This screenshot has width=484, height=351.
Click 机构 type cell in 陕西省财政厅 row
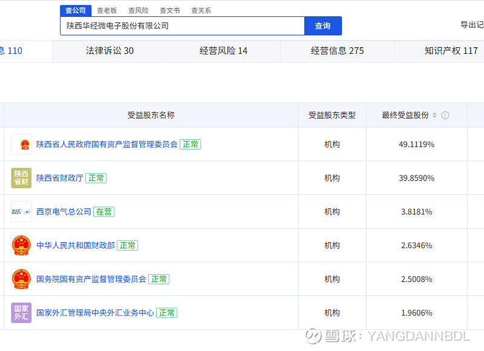click(x=332, y=178)
